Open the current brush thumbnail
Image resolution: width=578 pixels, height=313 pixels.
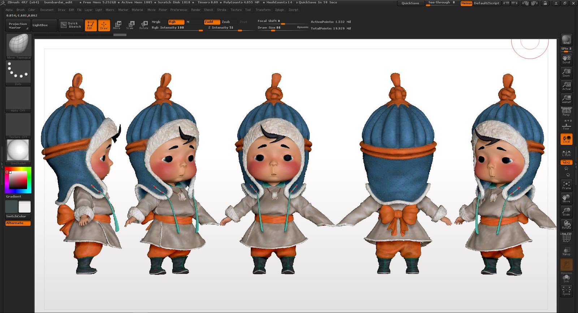point(18,46)
